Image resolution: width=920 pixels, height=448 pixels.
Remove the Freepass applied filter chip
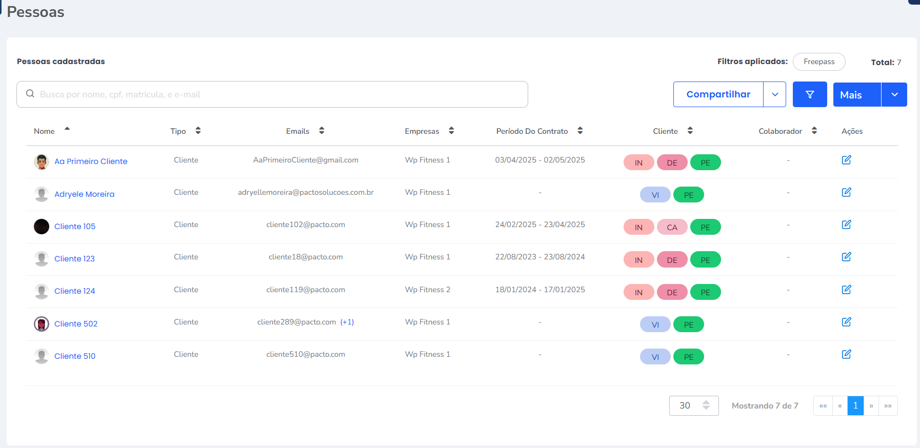click(818, 62)
